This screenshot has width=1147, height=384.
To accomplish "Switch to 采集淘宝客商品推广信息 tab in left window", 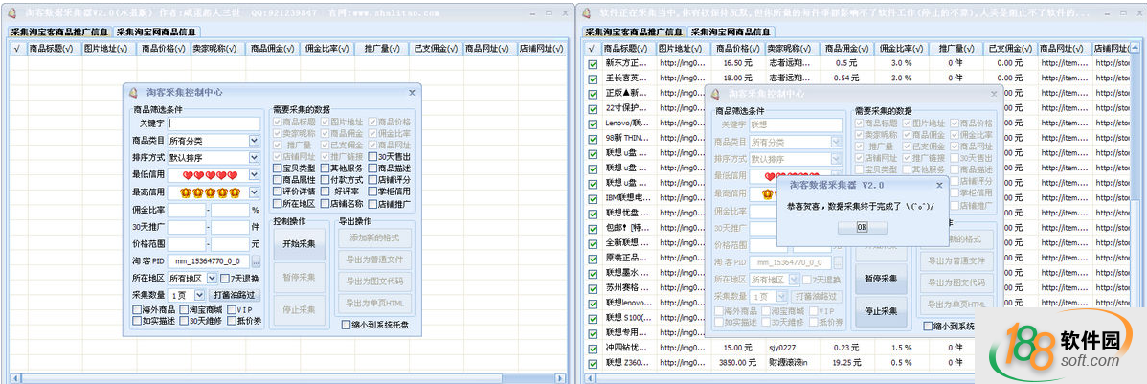I will click(59, 32).
